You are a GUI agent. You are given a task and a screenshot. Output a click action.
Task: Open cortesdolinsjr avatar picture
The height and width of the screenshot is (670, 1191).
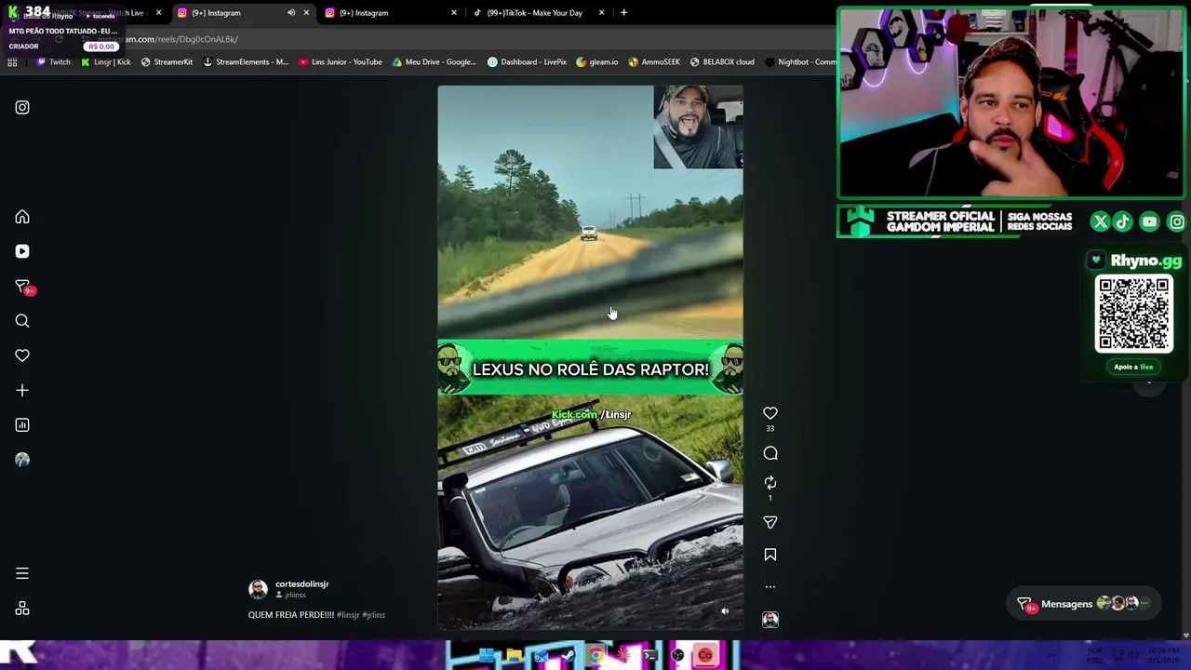[x=258, y=589]
